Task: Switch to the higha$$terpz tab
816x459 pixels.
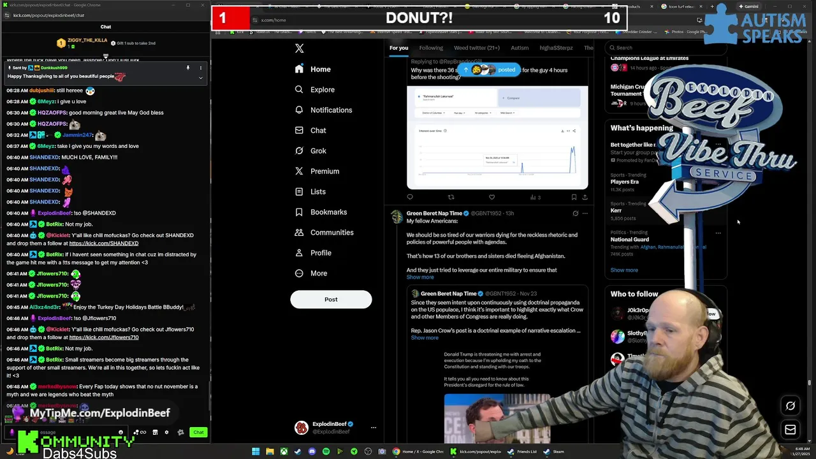Action: (556, 48)
